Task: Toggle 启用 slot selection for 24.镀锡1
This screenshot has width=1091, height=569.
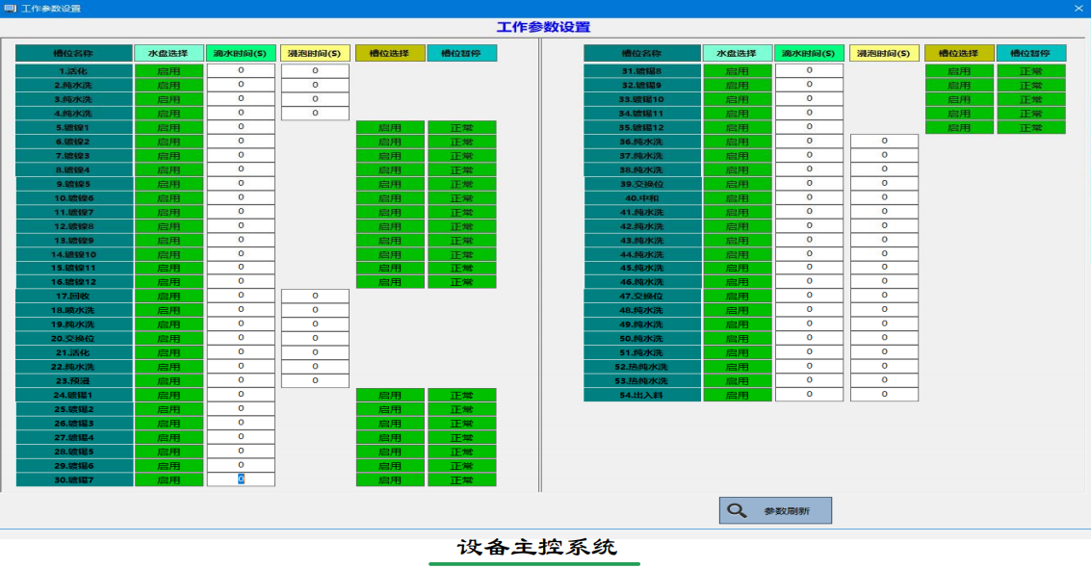Action: 390,394
